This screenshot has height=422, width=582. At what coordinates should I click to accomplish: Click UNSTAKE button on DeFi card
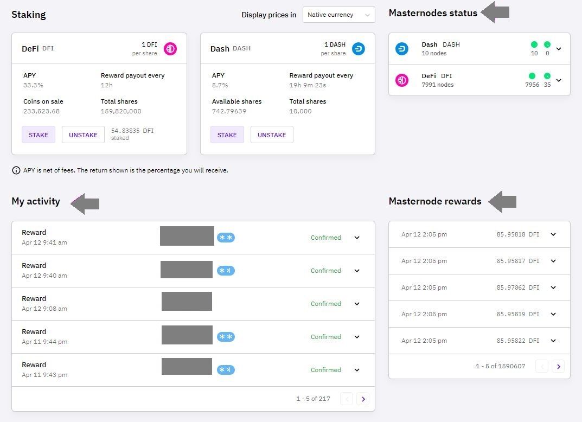point(83,135)
